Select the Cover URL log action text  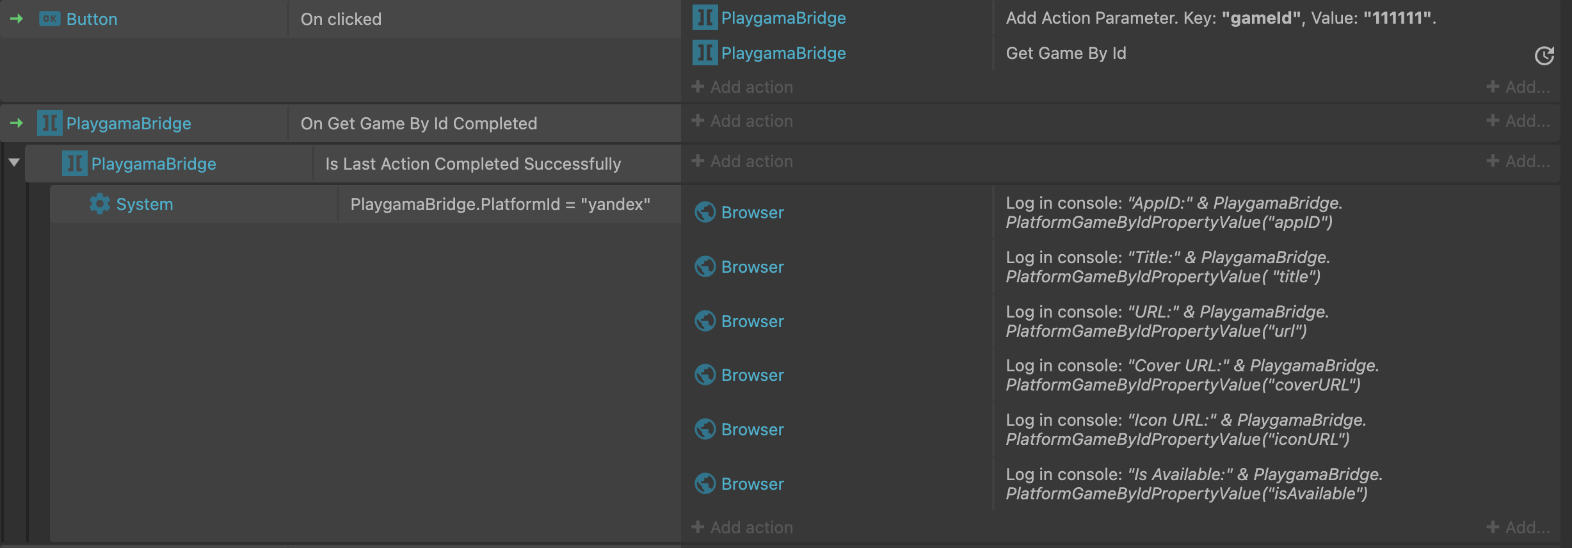point(1192,375)
